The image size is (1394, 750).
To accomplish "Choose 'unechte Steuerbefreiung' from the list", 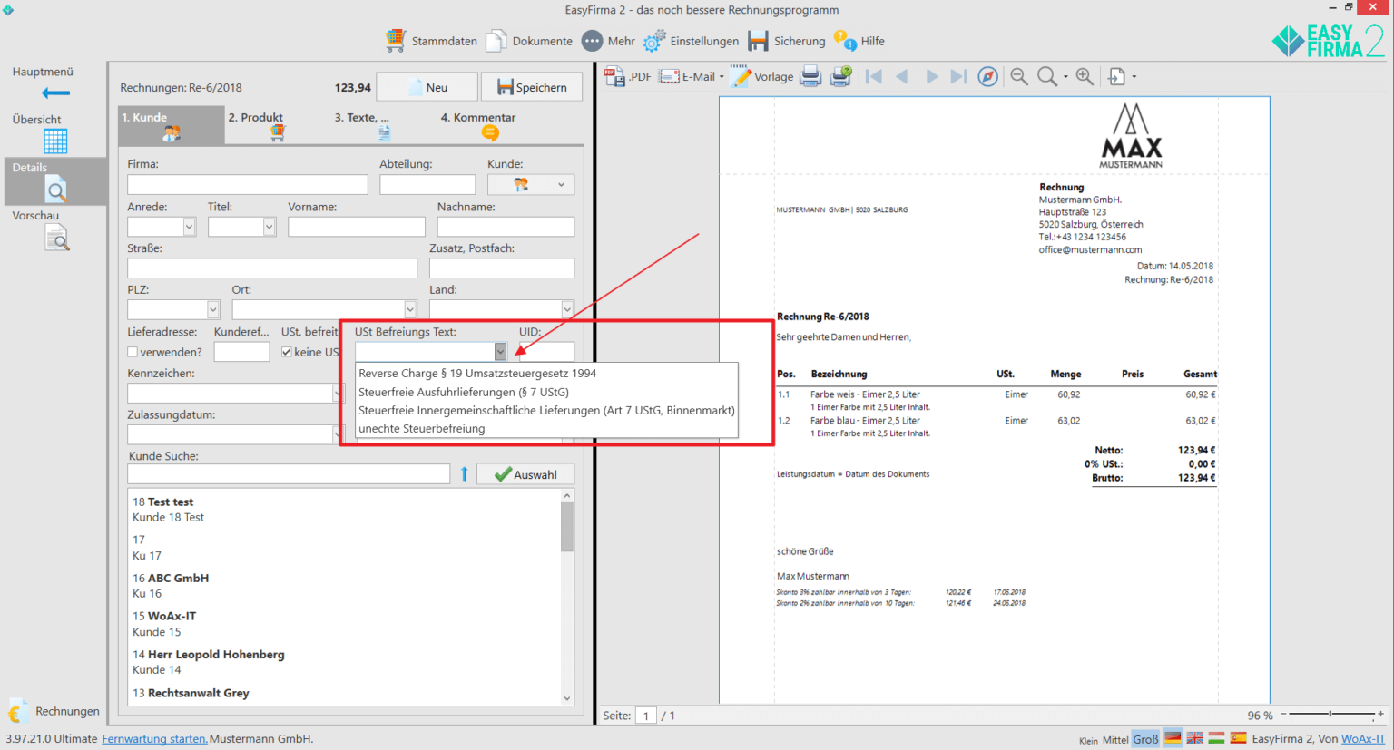I will pos(422,429).
